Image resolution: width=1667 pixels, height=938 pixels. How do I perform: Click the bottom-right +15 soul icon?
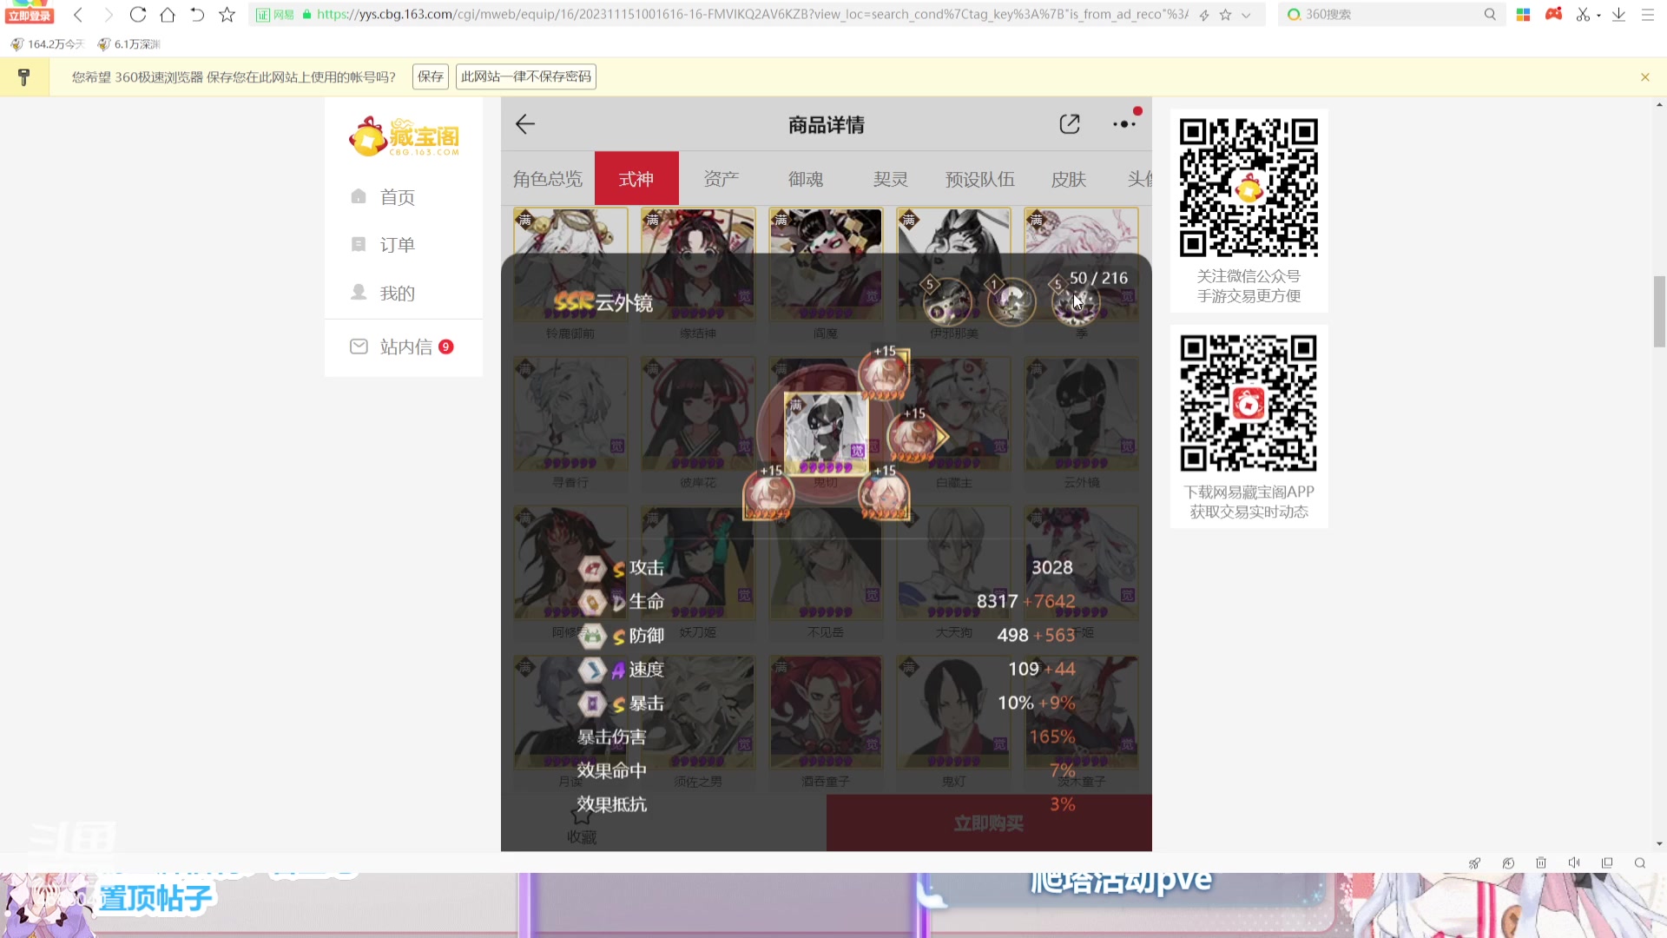point(884,493)
